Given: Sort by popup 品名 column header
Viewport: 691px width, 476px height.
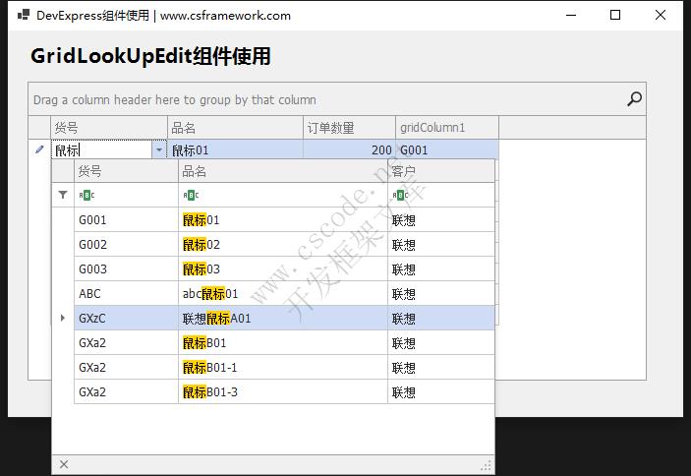Looking at the screenshot, I should tap(283, 171).
